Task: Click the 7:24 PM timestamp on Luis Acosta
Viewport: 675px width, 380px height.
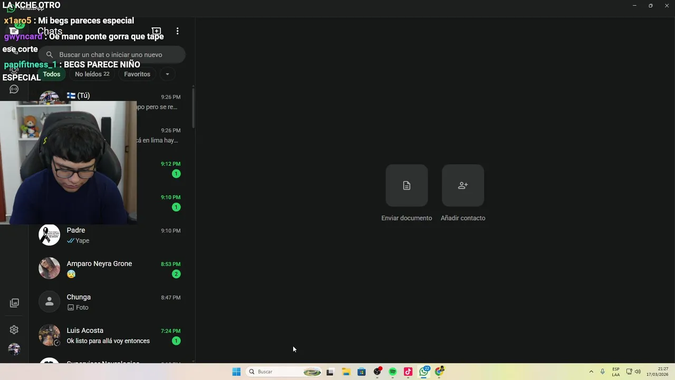Action: [x=171, y=331]
